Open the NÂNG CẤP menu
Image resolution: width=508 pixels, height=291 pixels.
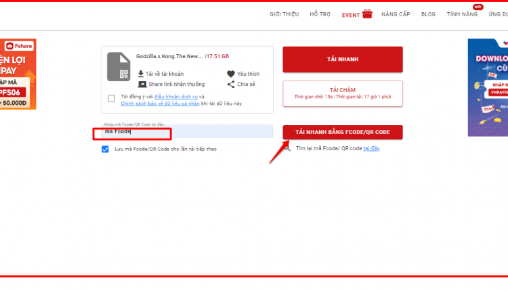396,14
